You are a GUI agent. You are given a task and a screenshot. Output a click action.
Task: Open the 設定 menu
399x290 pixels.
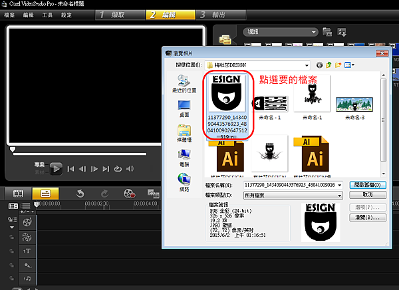66,15
